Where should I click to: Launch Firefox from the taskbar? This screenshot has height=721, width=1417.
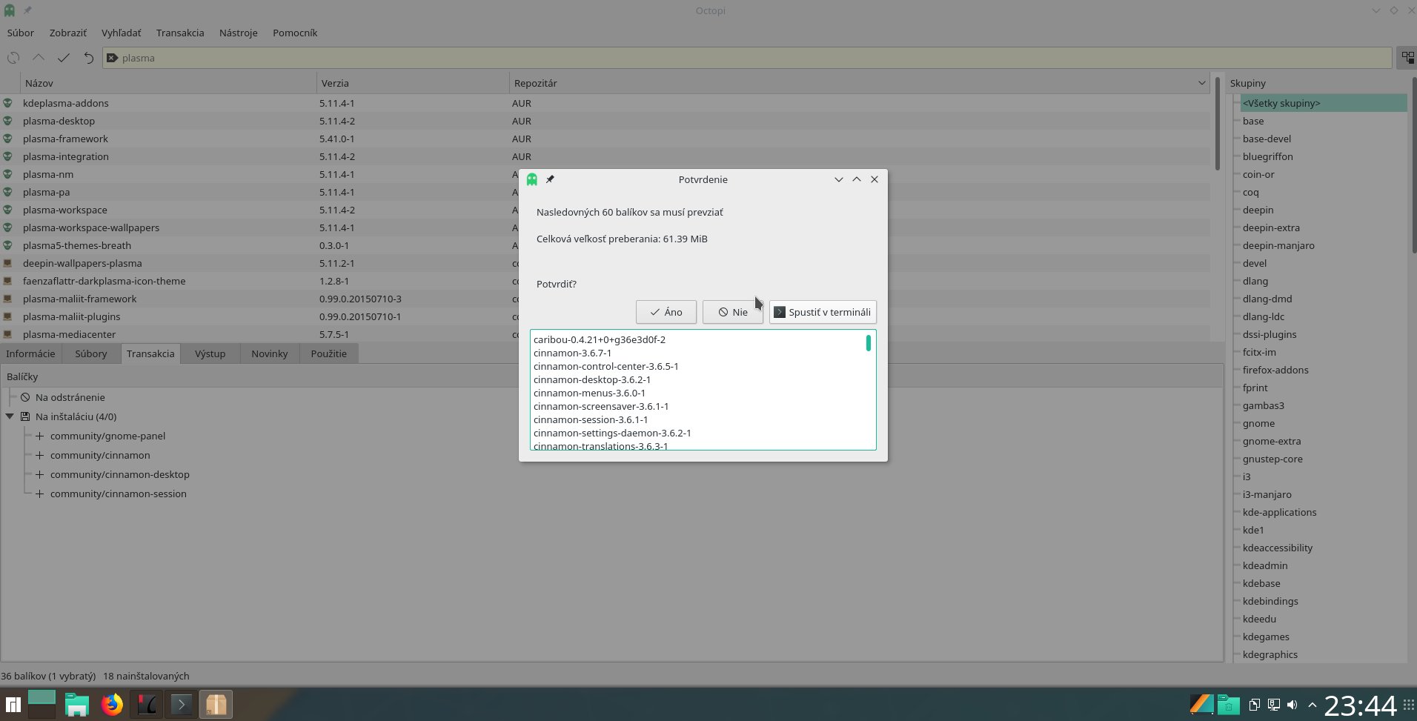(112, 705)
